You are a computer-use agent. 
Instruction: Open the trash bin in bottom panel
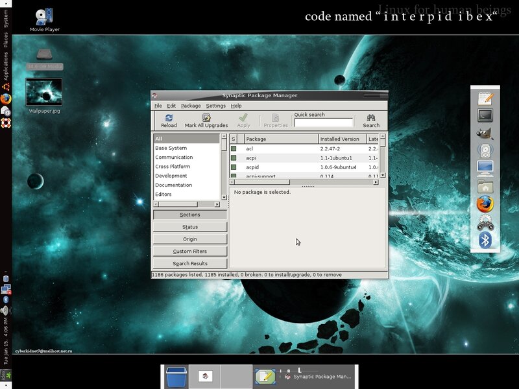tap(176, 377)
